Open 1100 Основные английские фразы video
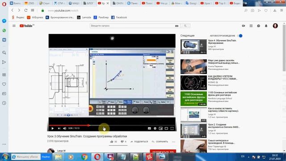Screen dimensions: 286x161 [193, 99]
